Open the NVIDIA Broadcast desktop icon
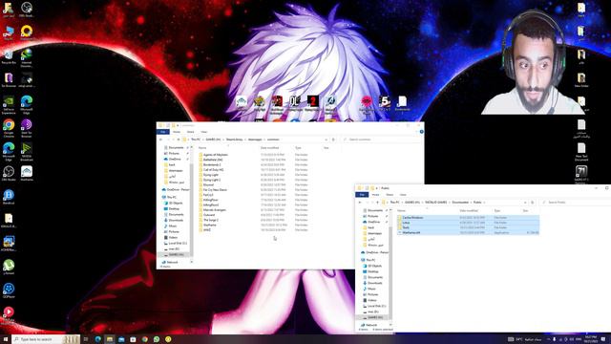The width and height of the screenshot is (611, 344). (x=27, y=151)
